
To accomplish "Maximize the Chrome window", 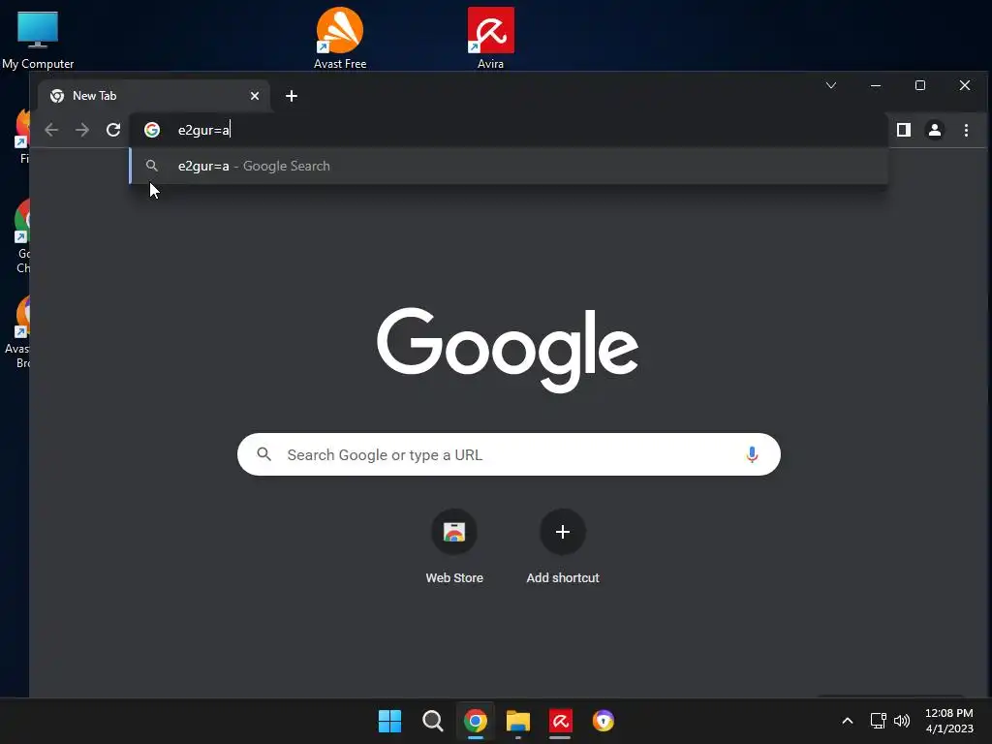I will coord(920,85).
